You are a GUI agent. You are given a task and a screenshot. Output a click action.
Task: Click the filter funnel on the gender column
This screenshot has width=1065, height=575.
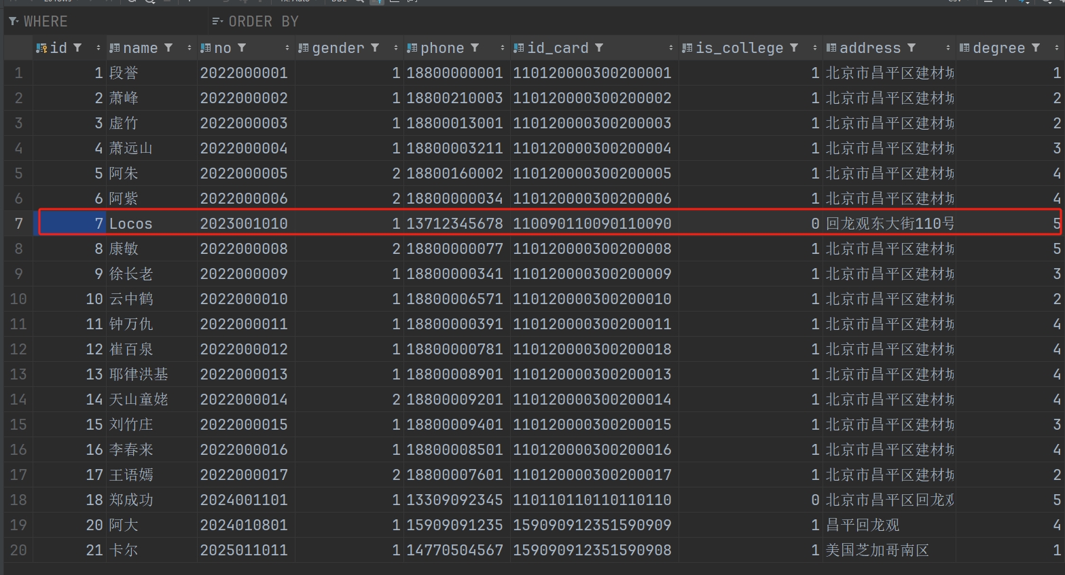(x=374, y=48)
